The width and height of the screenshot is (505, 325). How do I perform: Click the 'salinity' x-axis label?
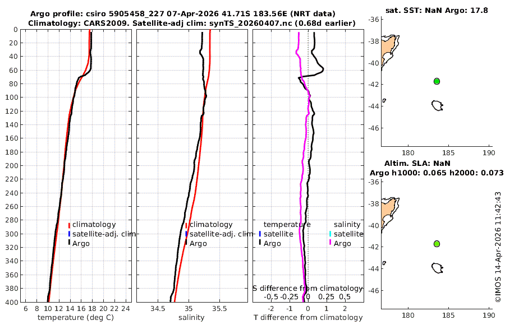click(x=191, y=318)
